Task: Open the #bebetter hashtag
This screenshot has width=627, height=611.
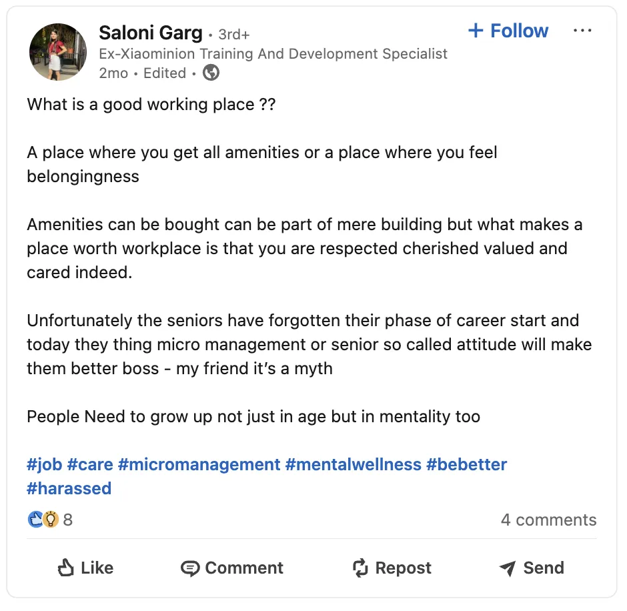Action: pyautogui.click(x=467, y=465)
